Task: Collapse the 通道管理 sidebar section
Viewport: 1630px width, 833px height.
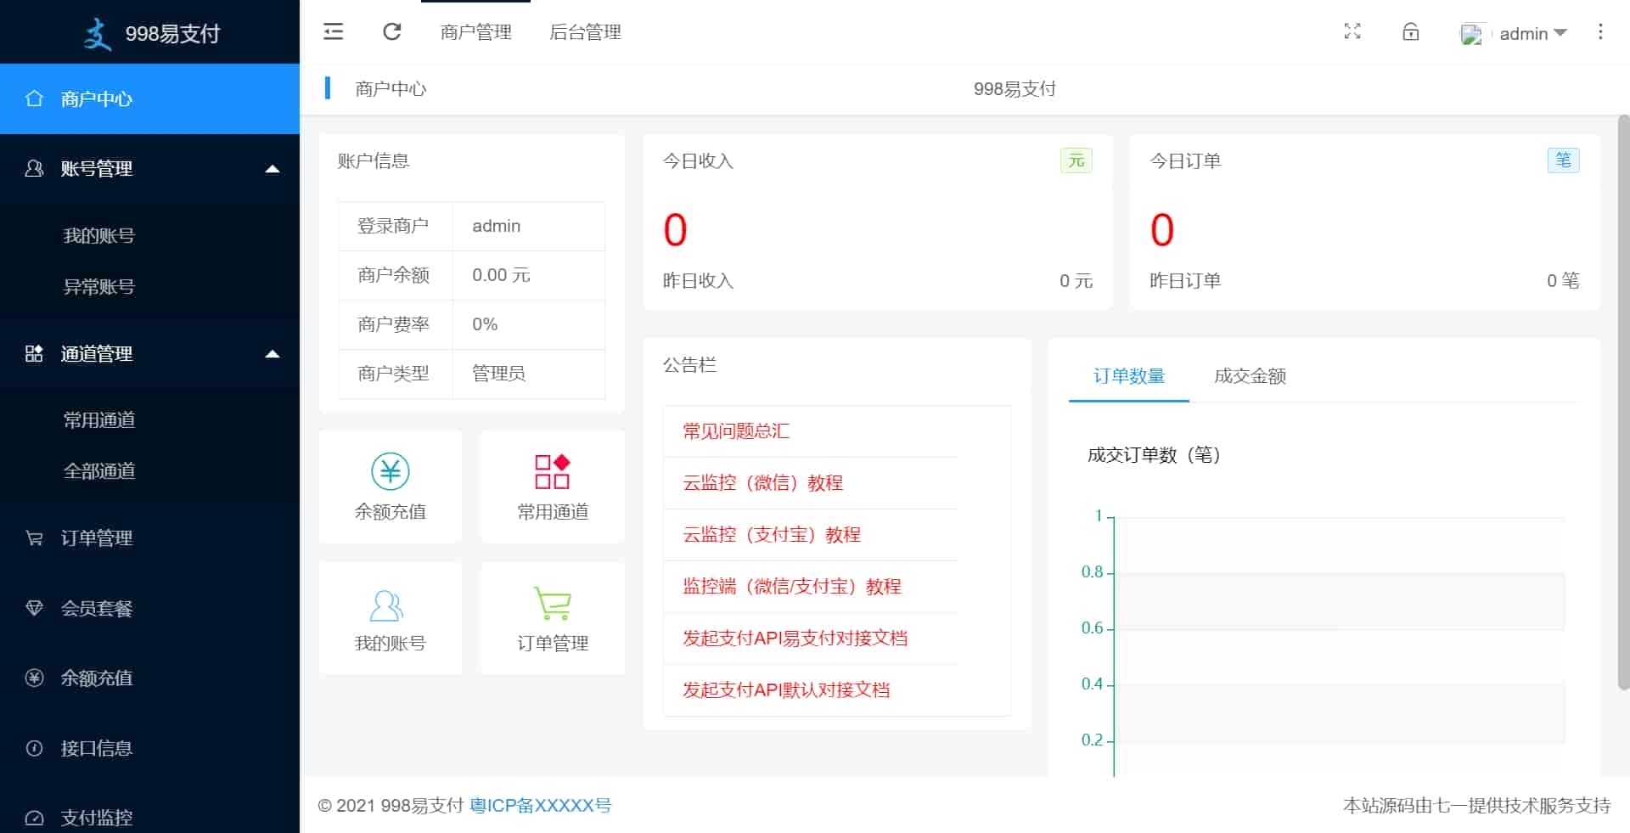Action: (x=273, y=354)
